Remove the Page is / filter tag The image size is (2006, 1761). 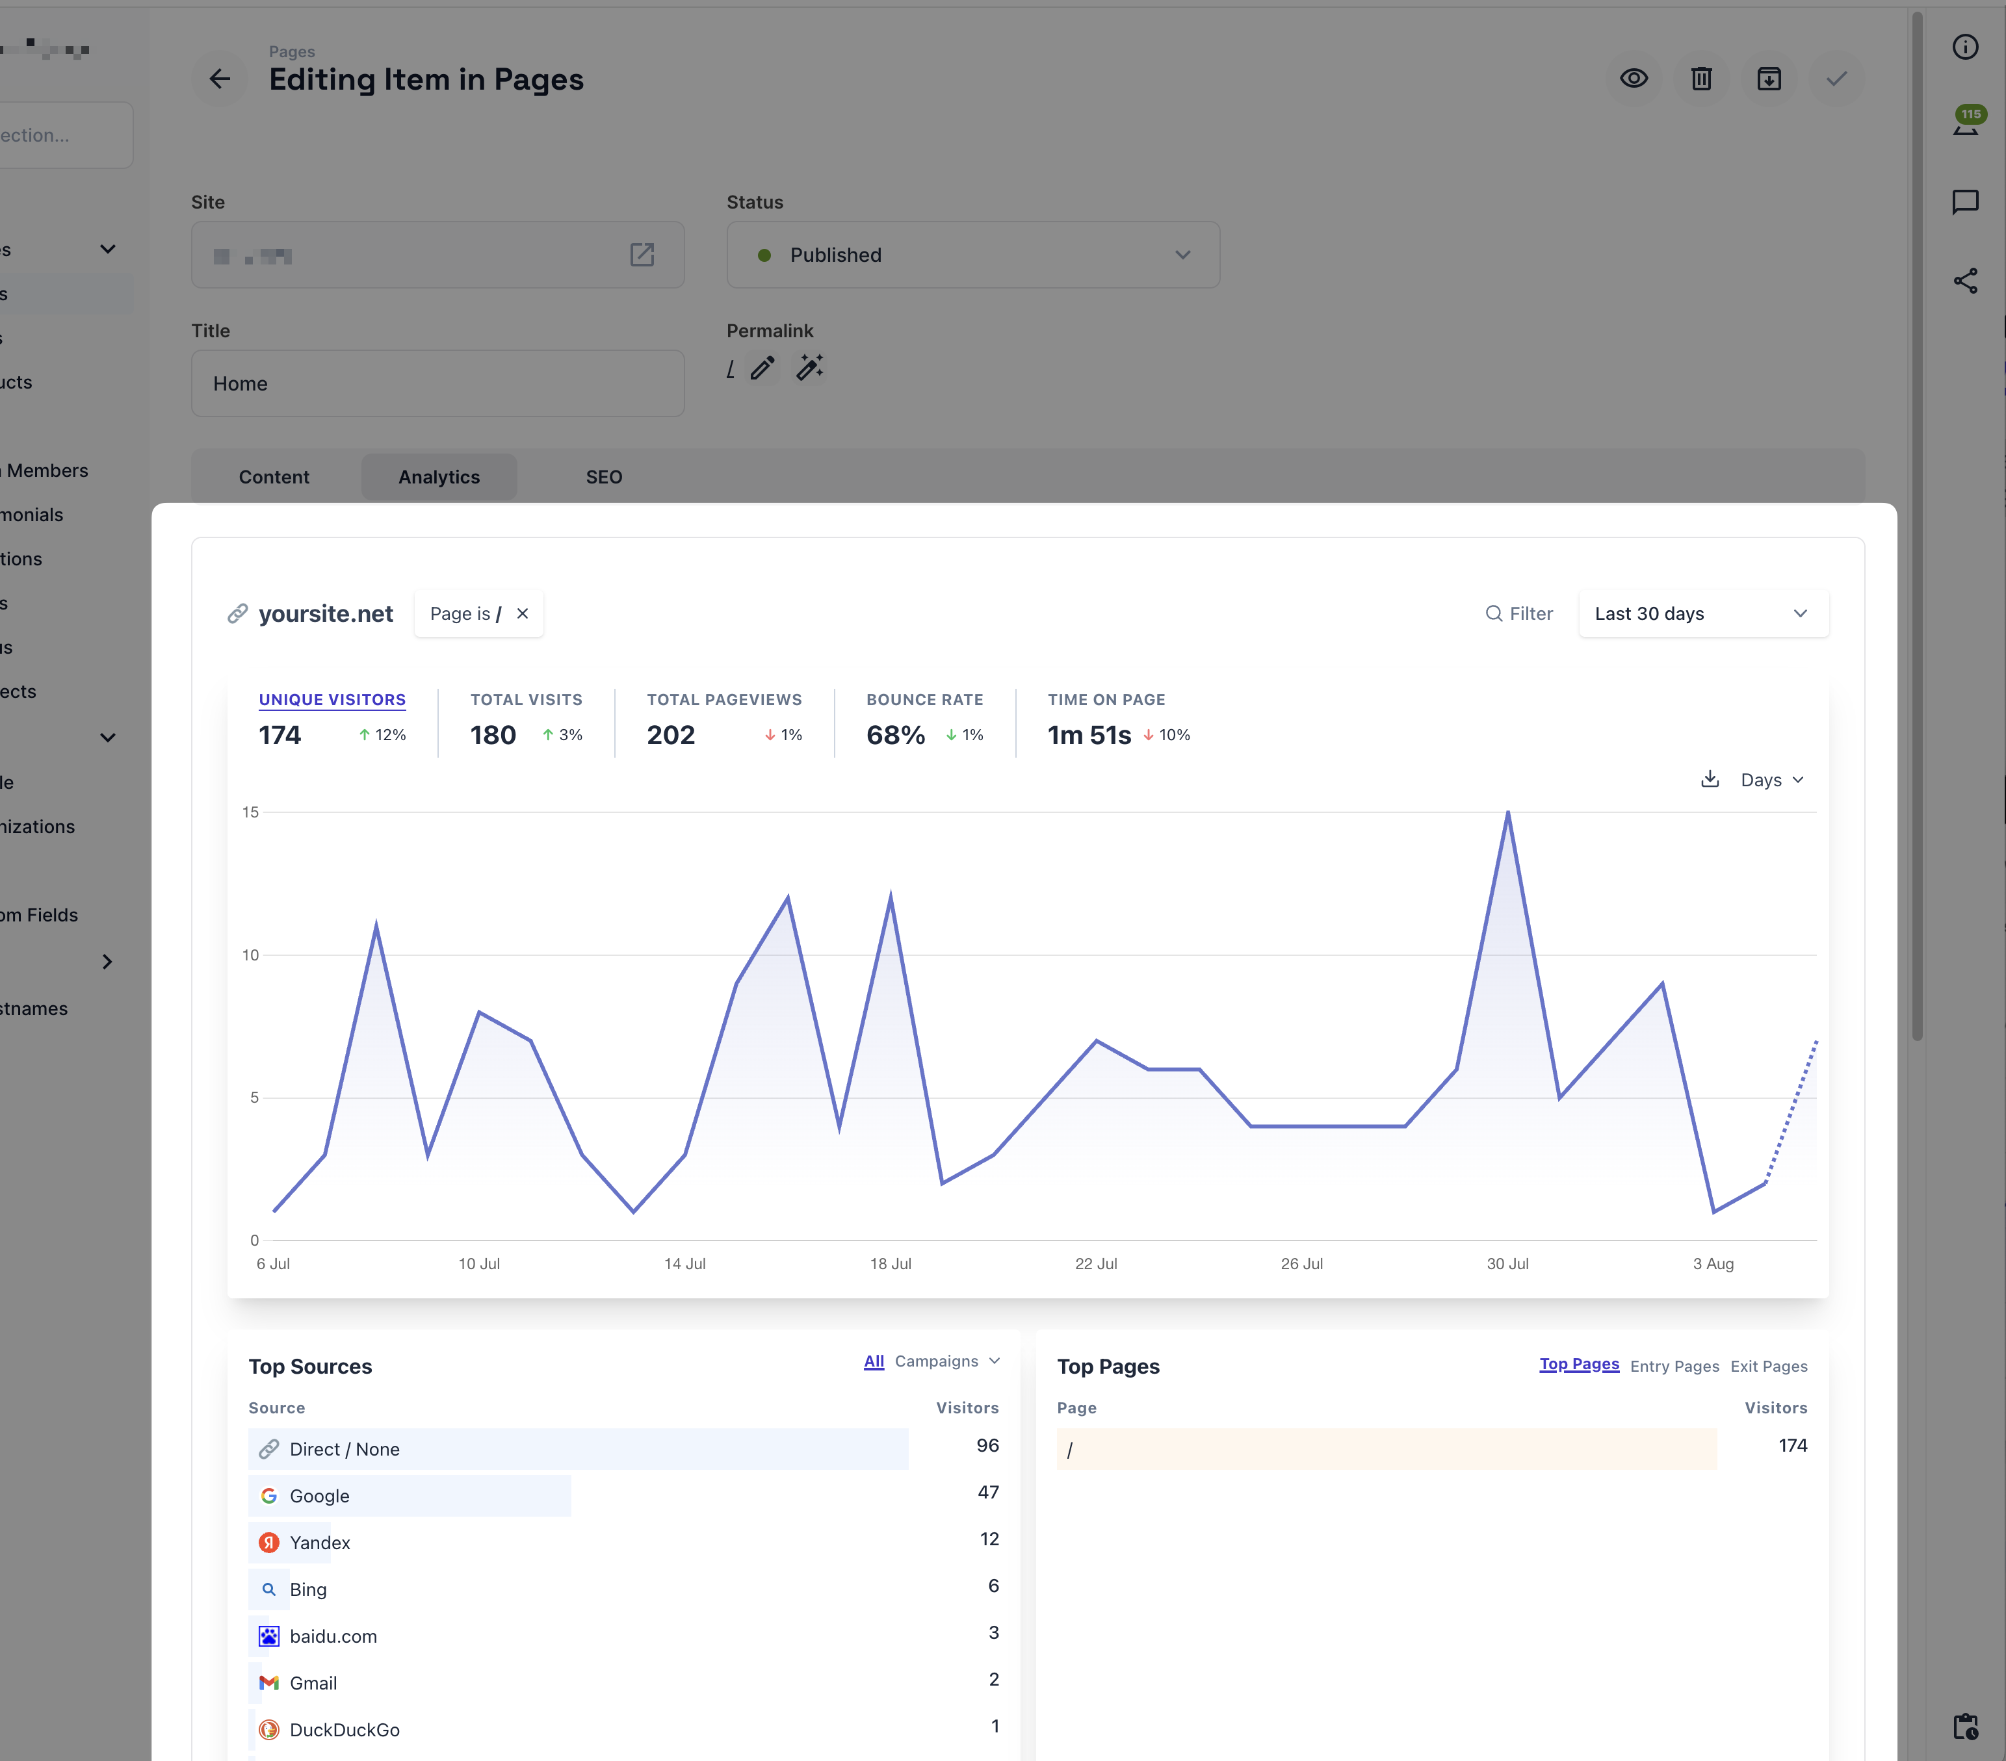pyautogui.click(x=524, y=613)
